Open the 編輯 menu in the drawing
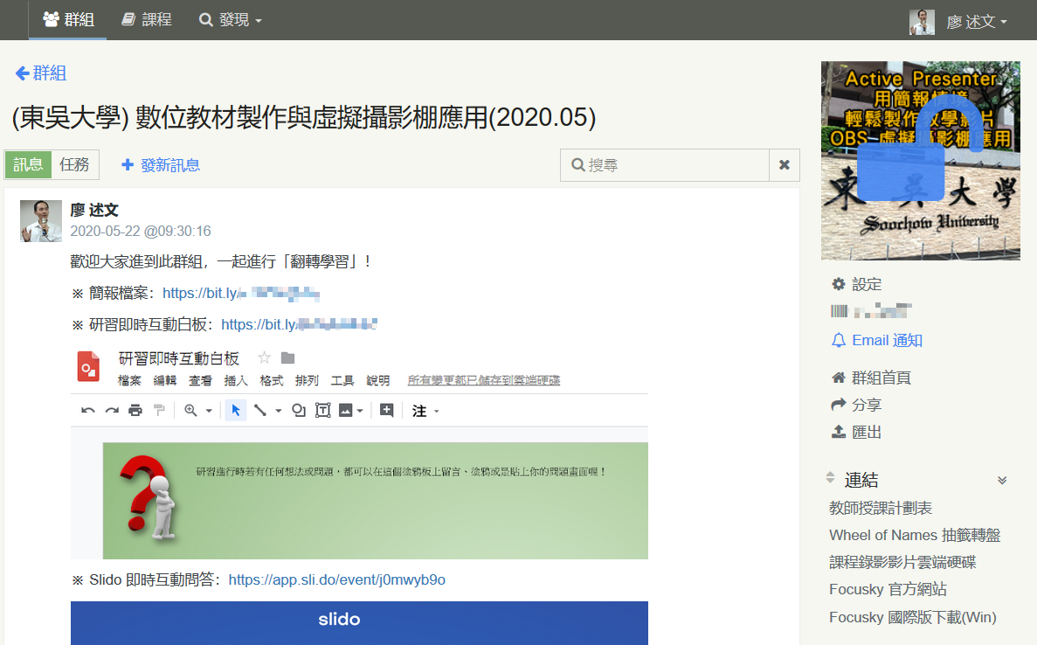The image size is (1037, 645). pyautogui.click(x=165, y=380)
